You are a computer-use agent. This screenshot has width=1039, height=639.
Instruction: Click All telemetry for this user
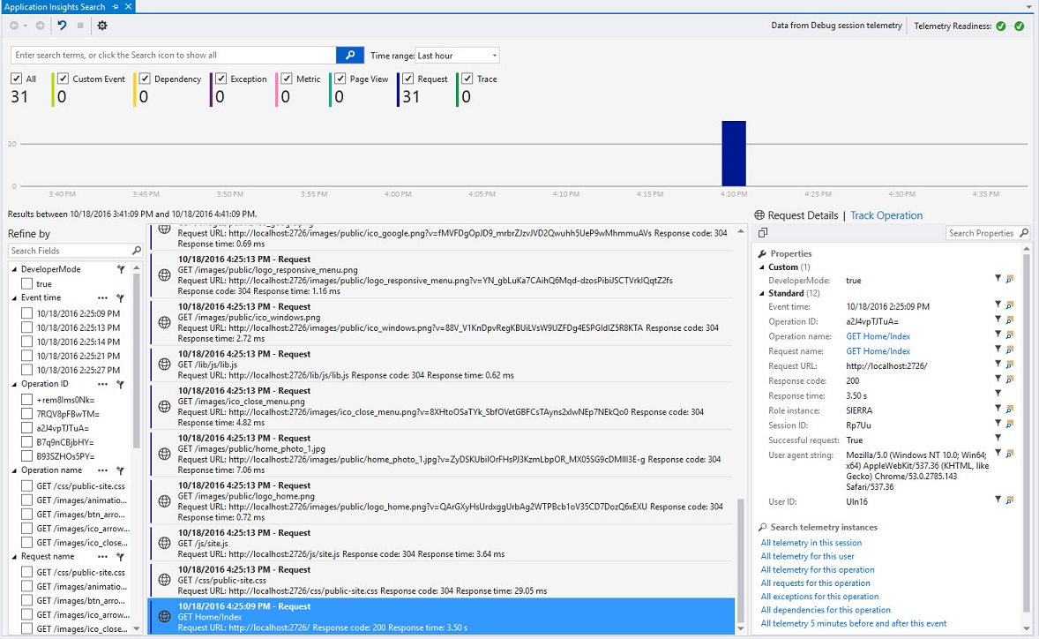coord(807,556)
